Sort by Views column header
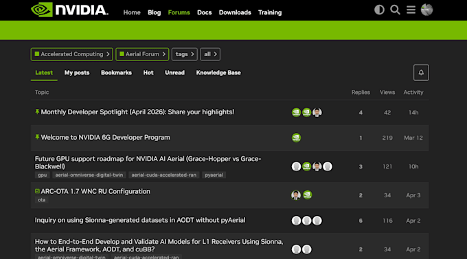This screenshot has height=259, width=467. pos(387,92)
